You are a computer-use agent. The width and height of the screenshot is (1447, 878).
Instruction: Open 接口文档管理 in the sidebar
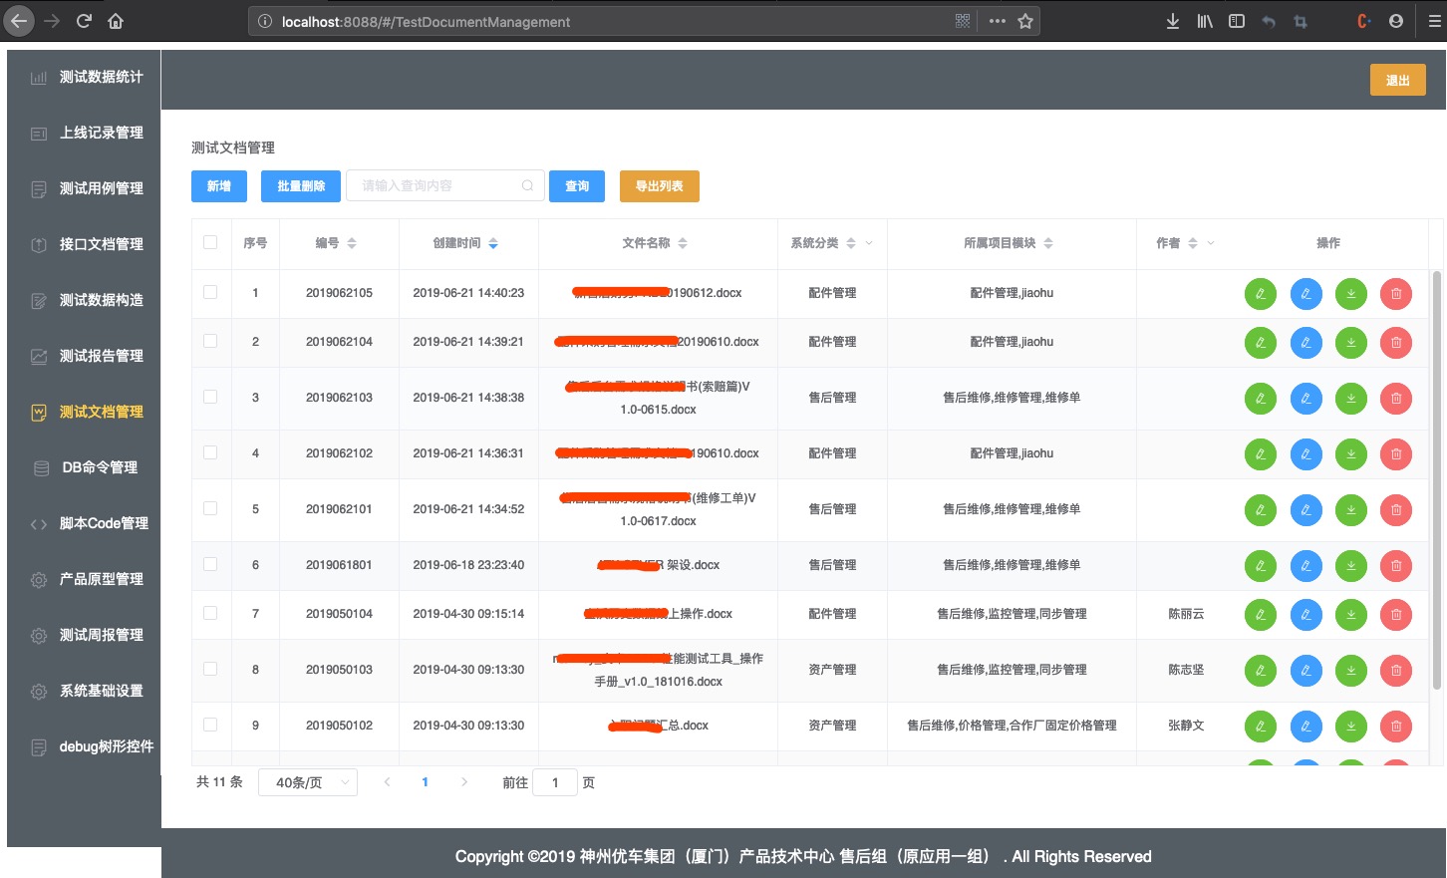point(84,244)
